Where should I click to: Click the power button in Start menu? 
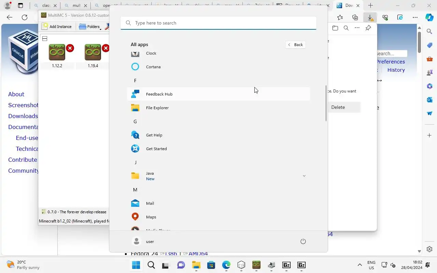(x=303, y=241)
